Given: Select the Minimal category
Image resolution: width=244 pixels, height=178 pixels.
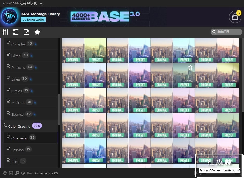Looking at the screenshot, I should (31, 102).
